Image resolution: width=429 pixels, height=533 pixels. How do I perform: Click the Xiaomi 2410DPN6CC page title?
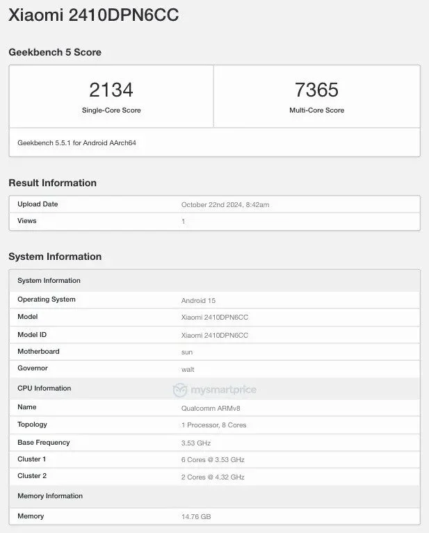tap(93, 15)
